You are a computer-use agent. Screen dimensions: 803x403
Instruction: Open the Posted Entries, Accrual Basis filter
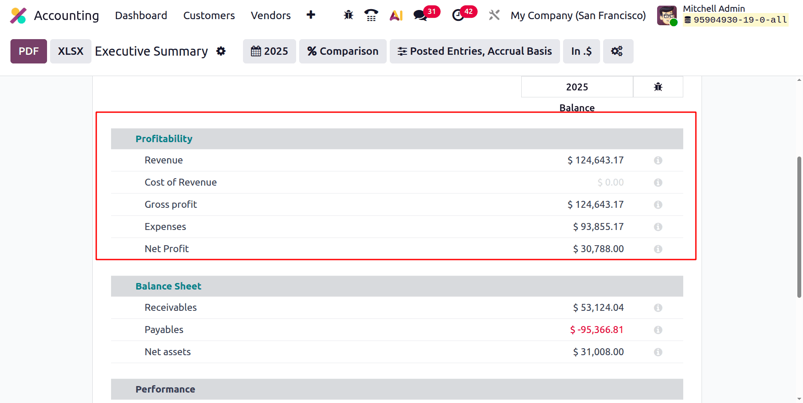point(474,51)
